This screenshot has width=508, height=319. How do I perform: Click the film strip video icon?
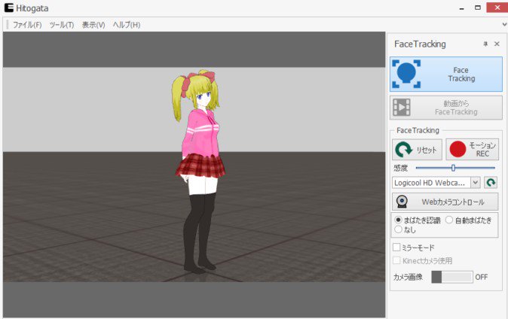(x=402, y=108)
